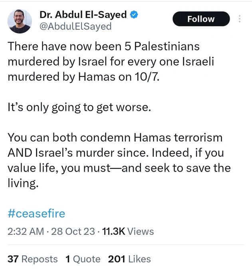View the 11.3K Views analytics
Viewport: 252px width, 272px height.
pos(128,232)
